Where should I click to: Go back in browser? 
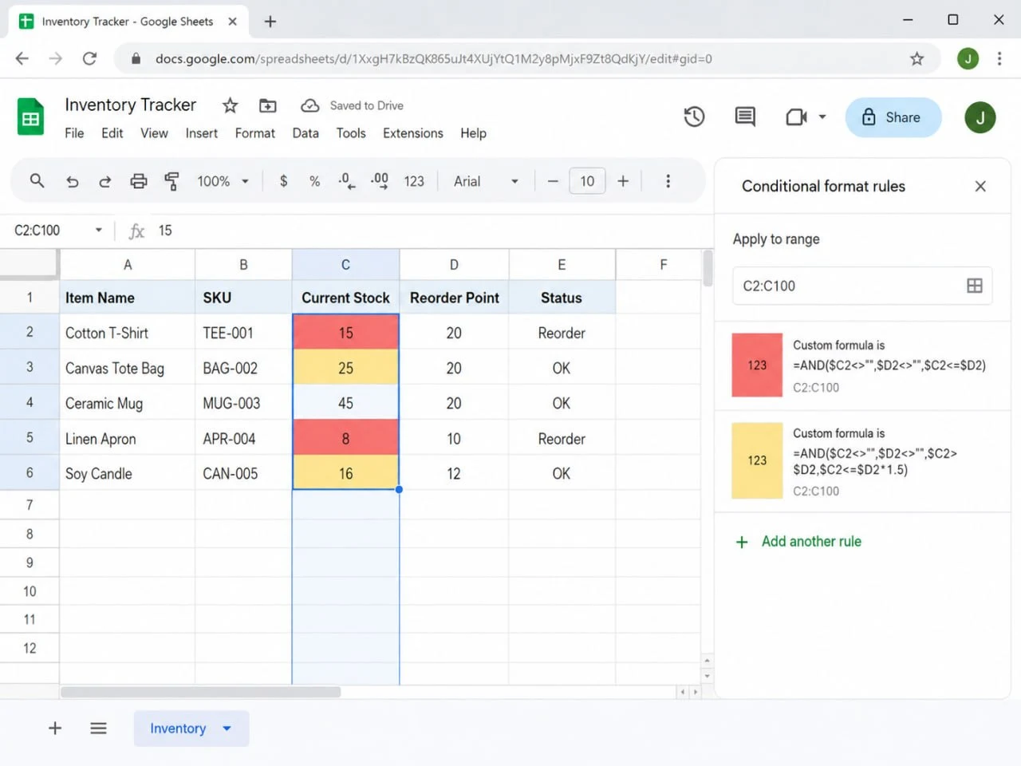coord(22,58)
